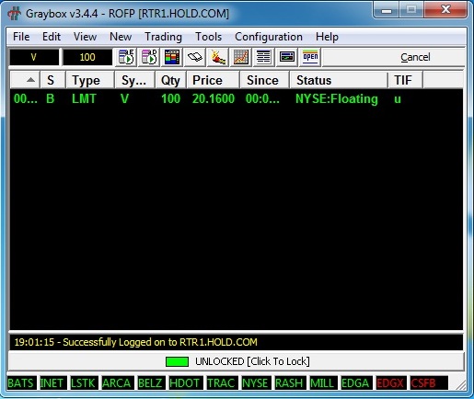Sort by the Sy... symbol column header
The height and width of the screenshot is (399, 474).
tap(134, 80)
